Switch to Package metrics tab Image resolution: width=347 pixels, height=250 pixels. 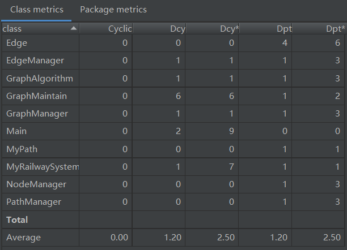click(113, 10)
